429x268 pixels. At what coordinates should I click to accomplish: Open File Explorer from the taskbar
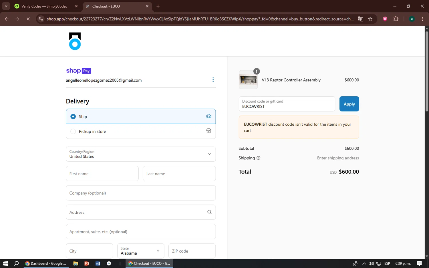pos(76,263)
